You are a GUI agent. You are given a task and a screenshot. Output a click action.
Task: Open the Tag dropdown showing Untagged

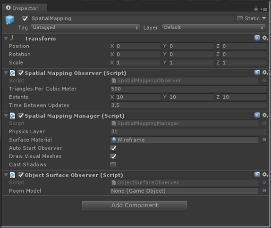tap(85, 28)
